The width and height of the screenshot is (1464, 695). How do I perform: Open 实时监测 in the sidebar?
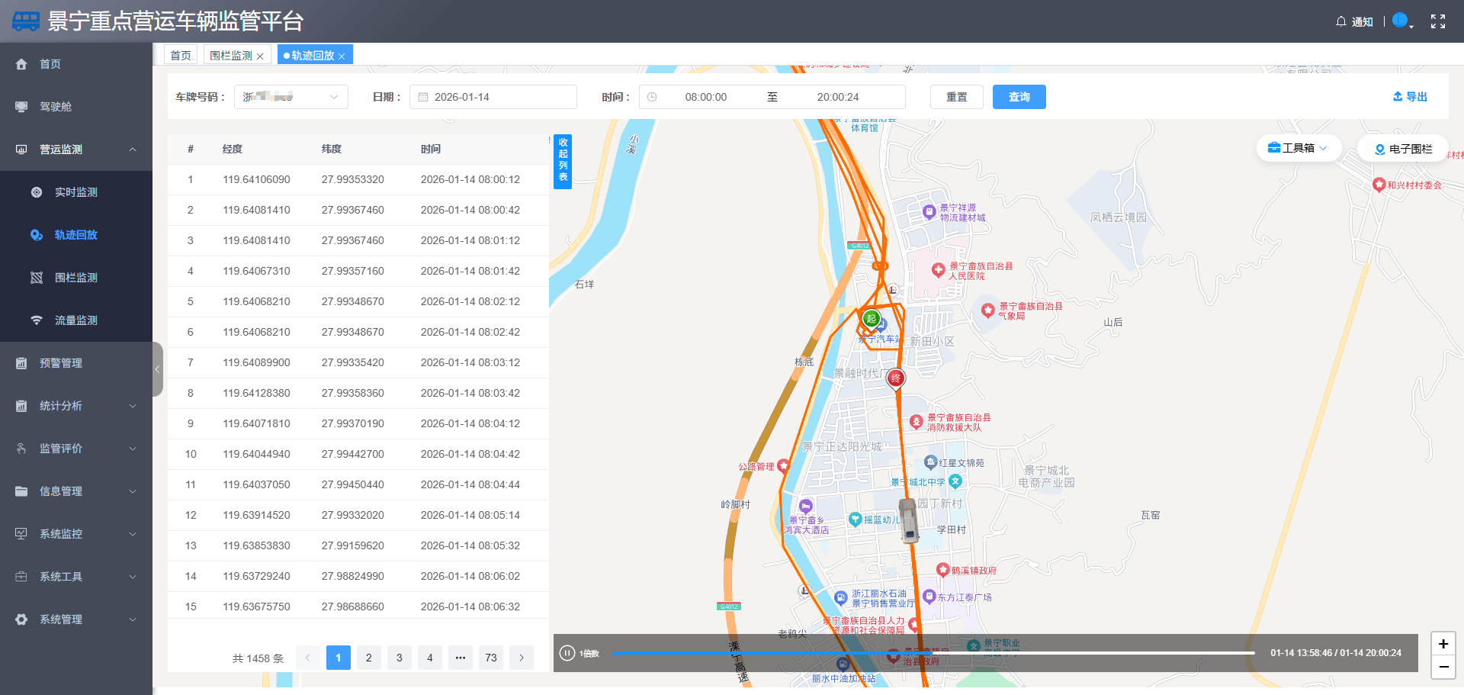coord(75,192)
